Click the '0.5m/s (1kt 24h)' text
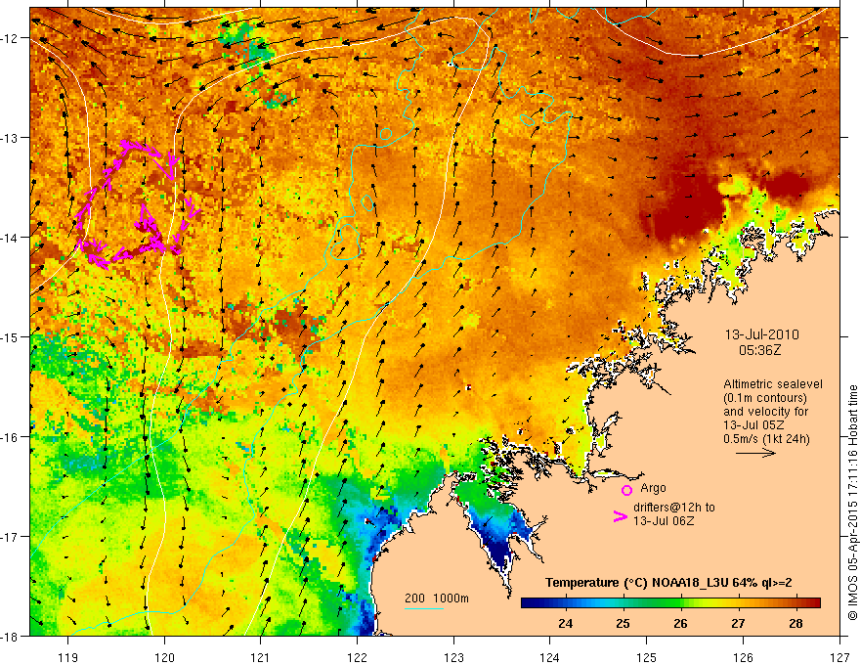This screenshot has width=860, height=665. point(766,439)
